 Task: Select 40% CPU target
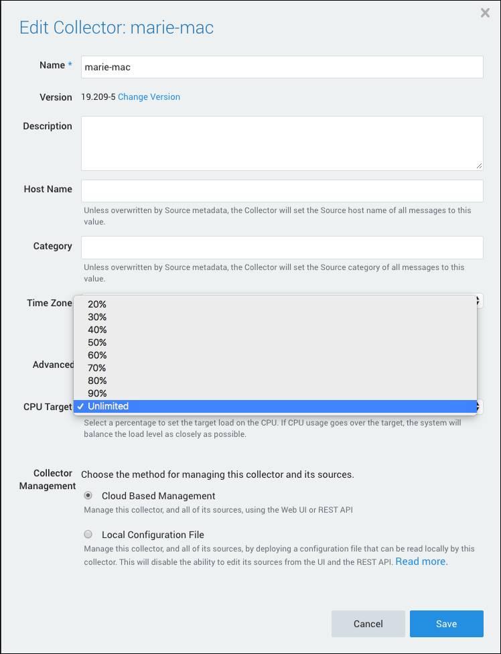(96, 330)
